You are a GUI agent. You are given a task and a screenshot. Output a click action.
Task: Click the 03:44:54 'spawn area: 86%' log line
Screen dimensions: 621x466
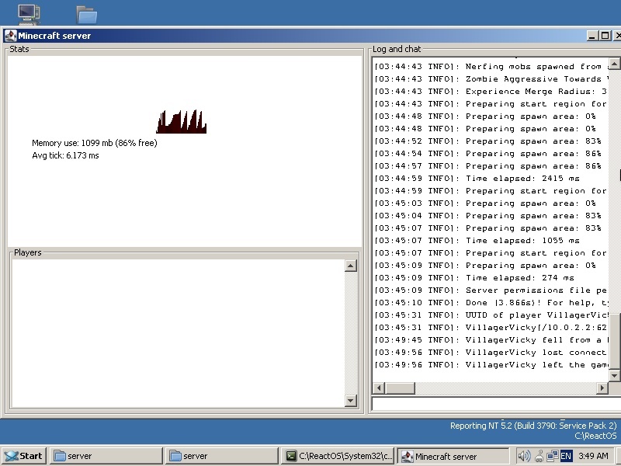488,153
